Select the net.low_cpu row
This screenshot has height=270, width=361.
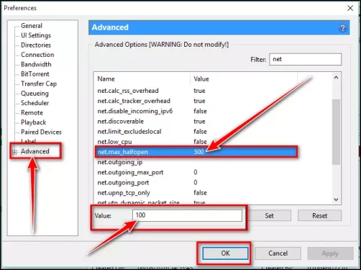pyautogui.click(x=196, y=142)
